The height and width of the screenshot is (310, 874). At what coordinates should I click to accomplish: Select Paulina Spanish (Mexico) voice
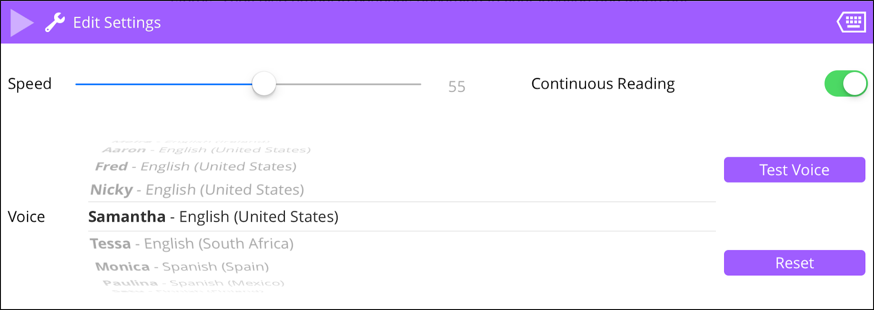[x=194, y=283]
